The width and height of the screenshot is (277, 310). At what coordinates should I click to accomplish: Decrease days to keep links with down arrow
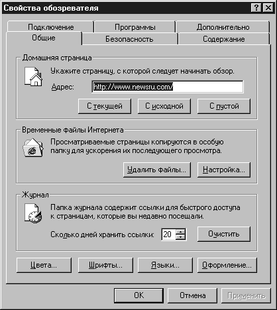[x=181, y=237]
